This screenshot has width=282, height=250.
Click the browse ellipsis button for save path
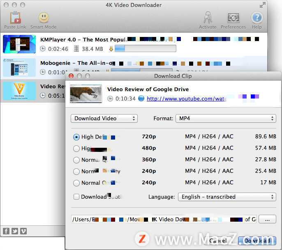pyautogui.click(x=267, y=219)
